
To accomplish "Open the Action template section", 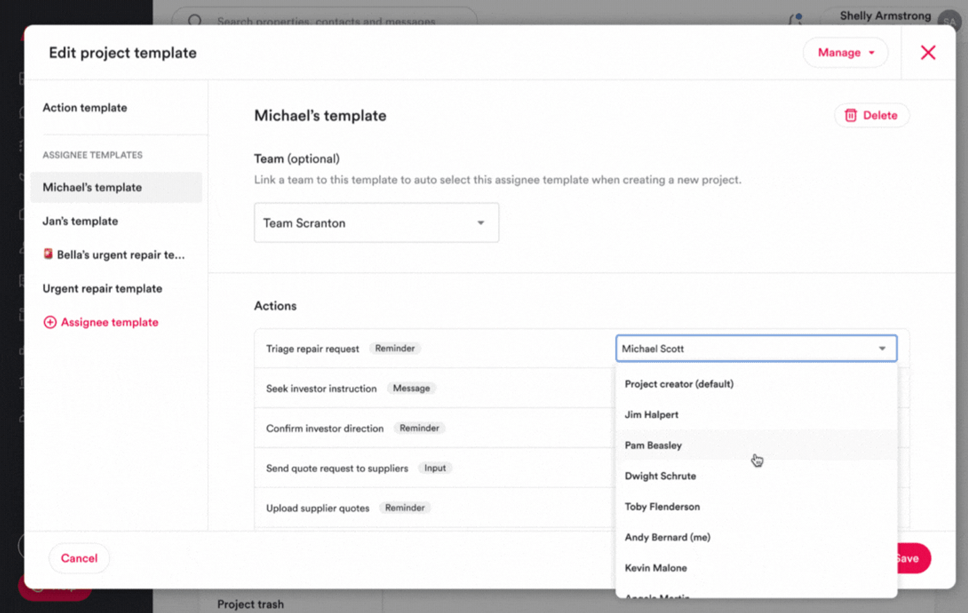I will point(85,108).
